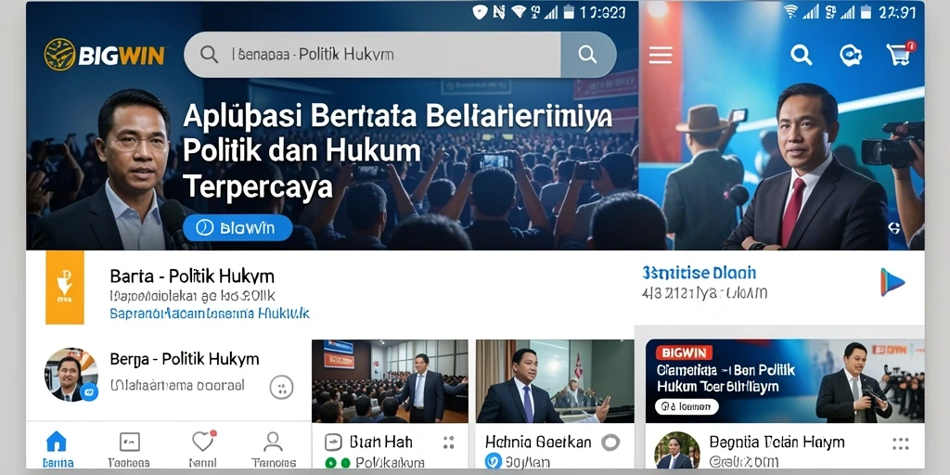Click the Berpa - Politik Hukym title
The height and width of the screenshot is (475, 950).
(x=185, y=359)
